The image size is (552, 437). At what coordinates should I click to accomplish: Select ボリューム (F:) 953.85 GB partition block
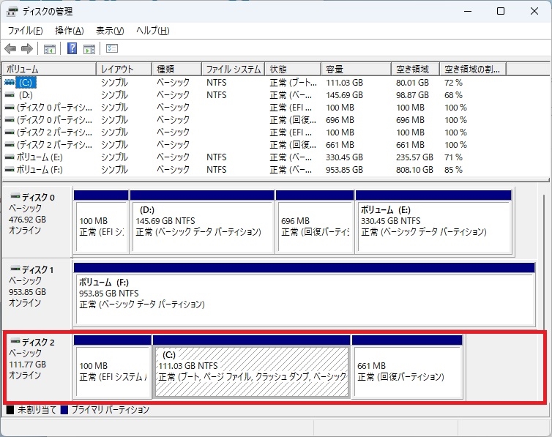coord(305,294)
